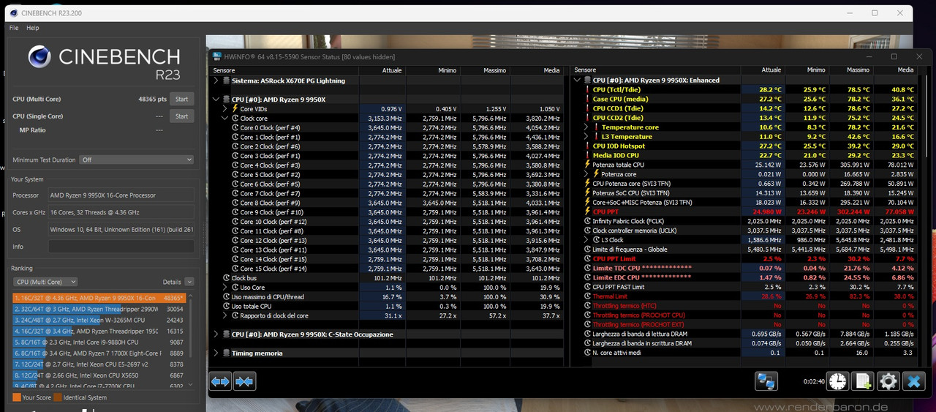Expand the Timing memoria section
This screenshot has height=412, width=936.
coord(216,353)
